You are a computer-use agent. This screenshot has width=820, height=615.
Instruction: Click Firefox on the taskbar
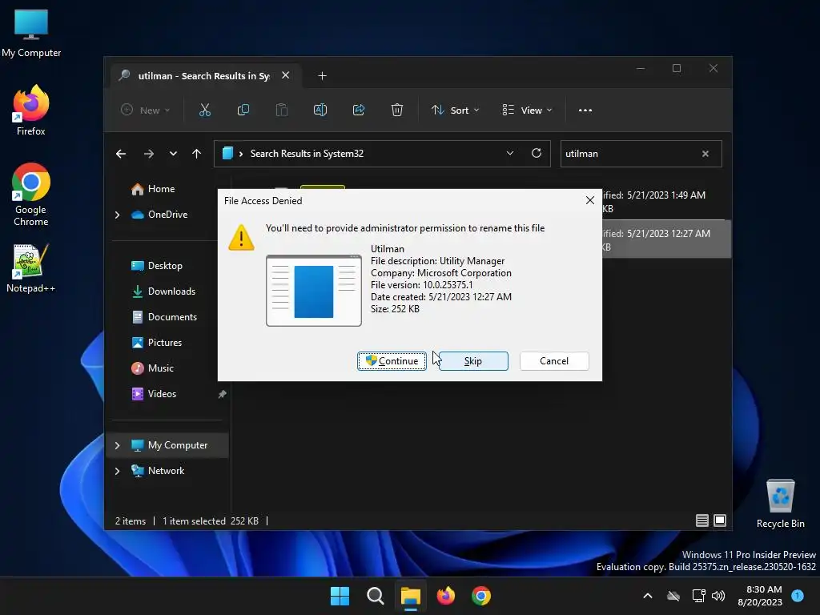(445, 596)
